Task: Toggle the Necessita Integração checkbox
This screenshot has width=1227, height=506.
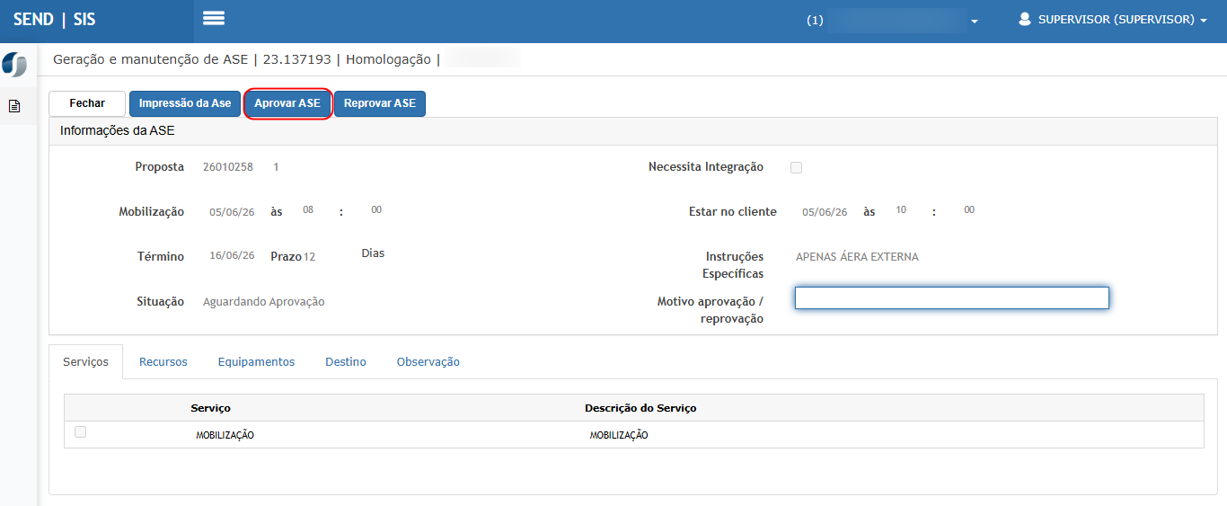Action: [x=796, y=167]
